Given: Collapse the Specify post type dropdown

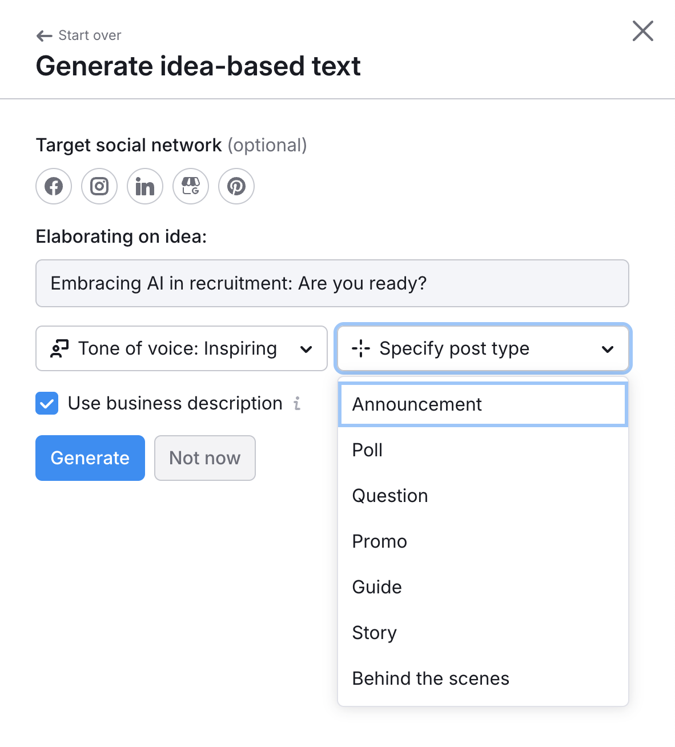Looking at the screenshot, I should pyautogui.click(x=483, y=348).
